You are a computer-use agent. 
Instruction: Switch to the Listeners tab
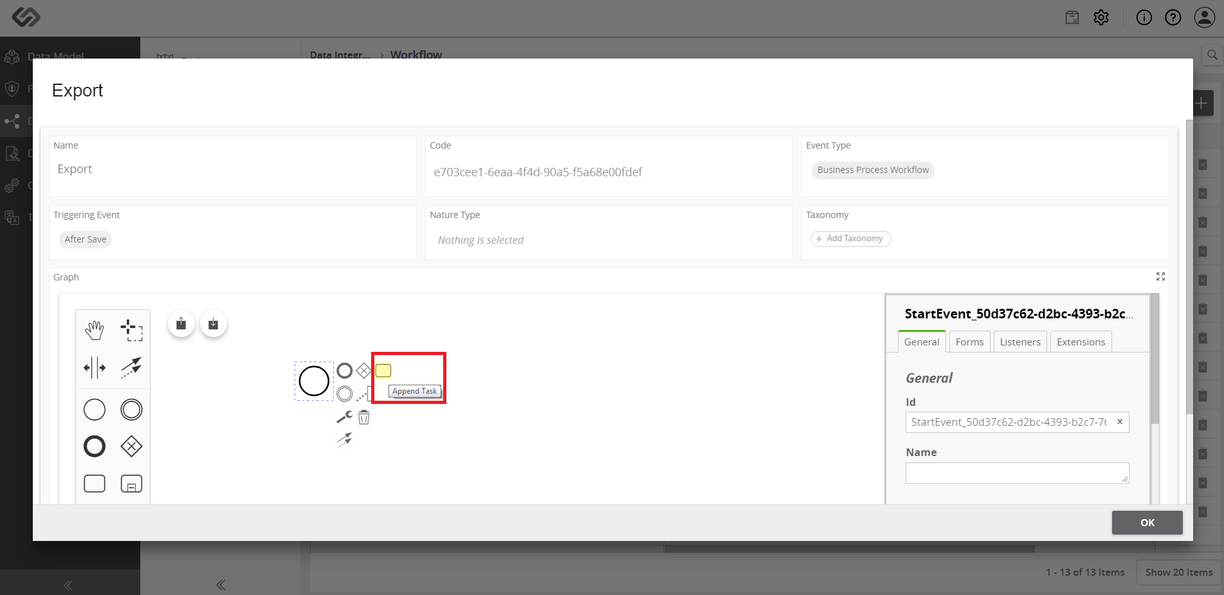1020,342
